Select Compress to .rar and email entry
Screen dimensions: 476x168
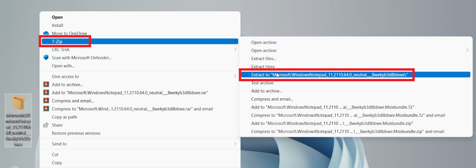tap(132, 109)
